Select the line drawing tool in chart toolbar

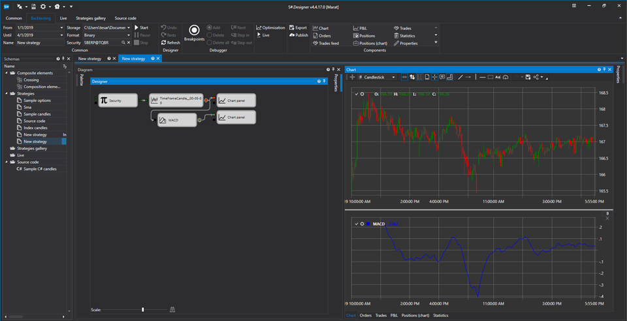460,77
